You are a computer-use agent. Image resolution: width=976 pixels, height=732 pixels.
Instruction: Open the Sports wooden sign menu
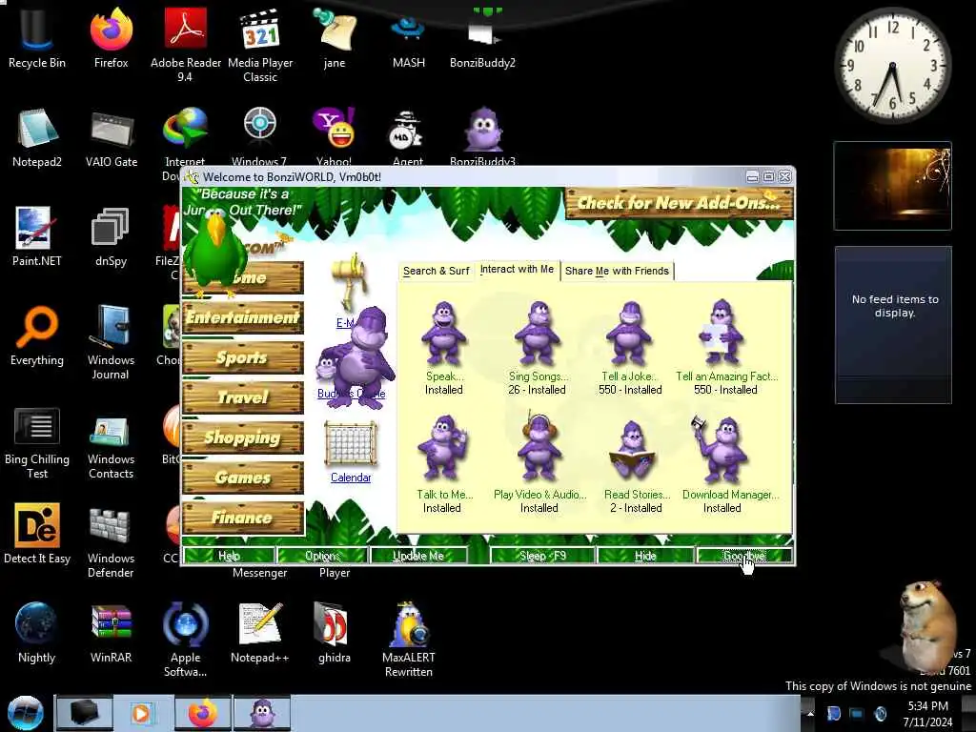pos(243,357)
